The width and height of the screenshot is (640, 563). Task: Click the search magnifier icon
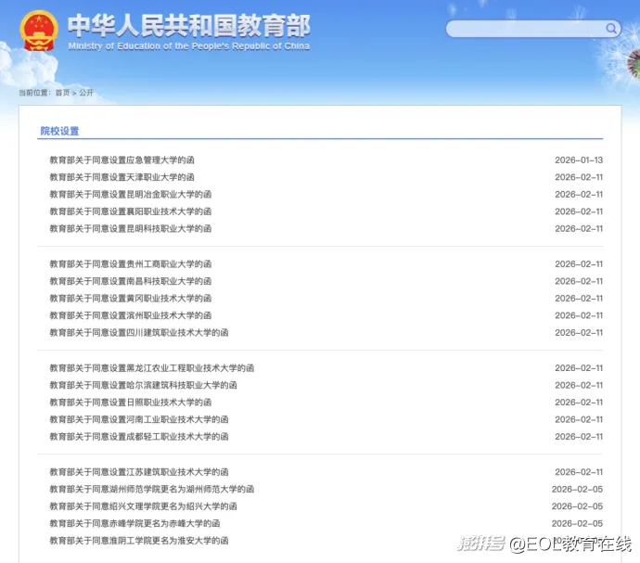(x=611, y=29)
